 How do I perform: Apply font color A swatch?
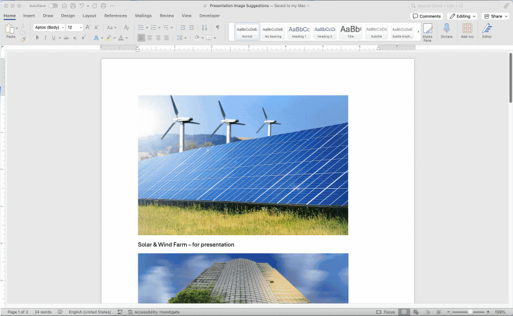coord(121,38)
